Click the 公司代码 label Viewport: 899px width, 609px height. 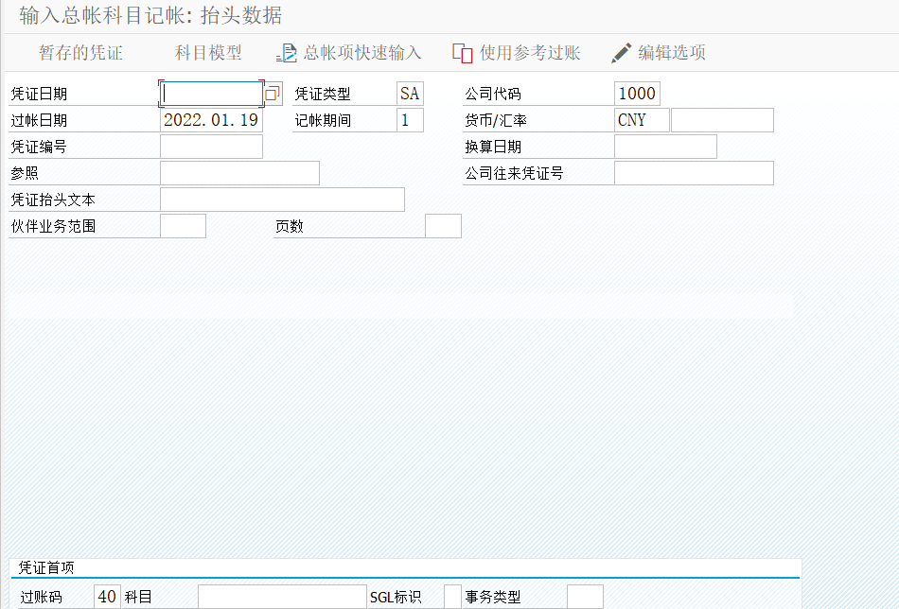click(493, 94)
